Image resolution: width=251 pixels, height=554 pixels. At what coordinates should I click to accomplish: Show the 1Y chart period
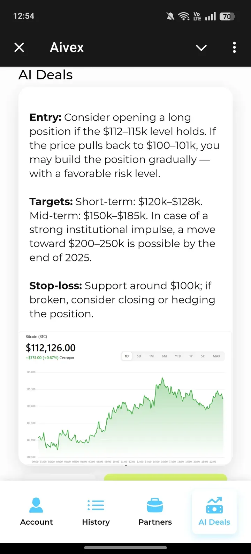click(191, 356)
